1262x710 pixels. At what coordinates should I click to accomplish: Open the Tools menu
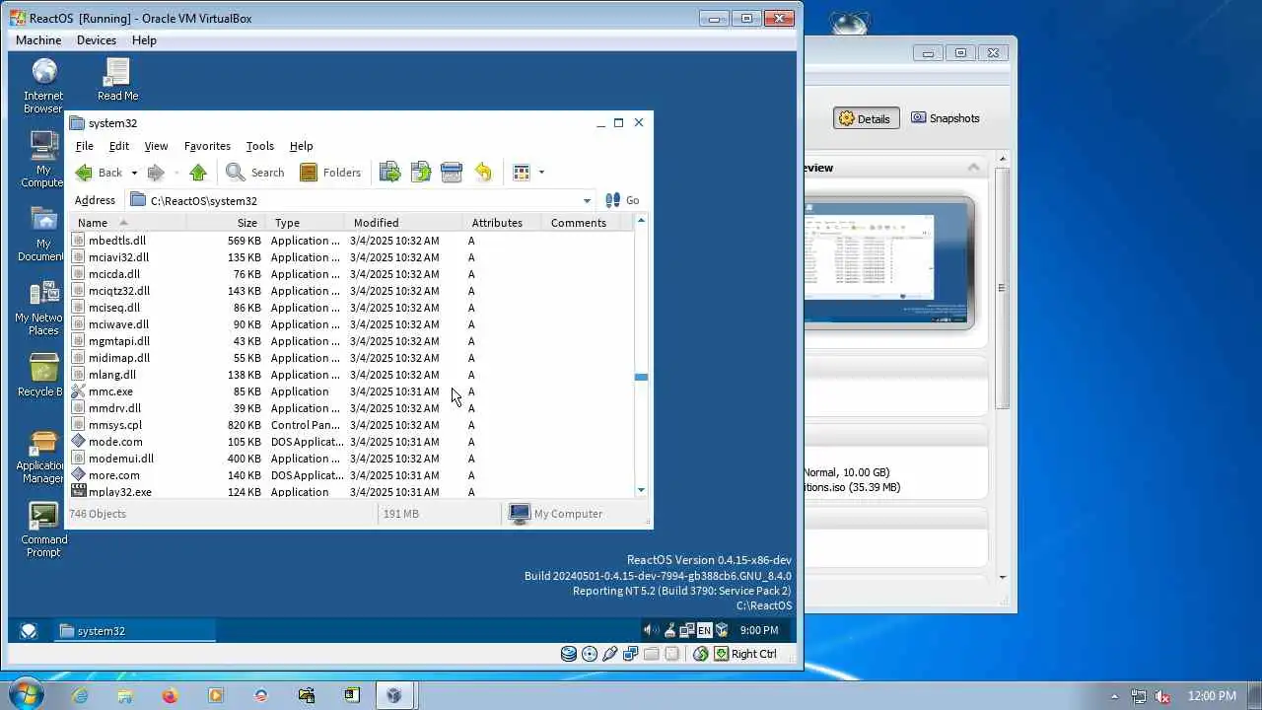click(x=259, y=146)
